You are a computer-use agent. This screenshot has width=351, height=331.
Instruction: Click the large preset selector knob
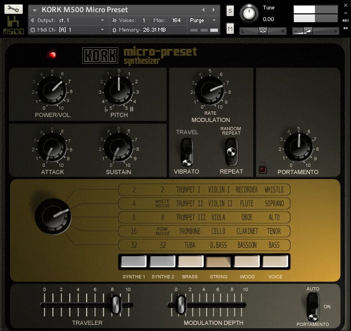point(53,216)
